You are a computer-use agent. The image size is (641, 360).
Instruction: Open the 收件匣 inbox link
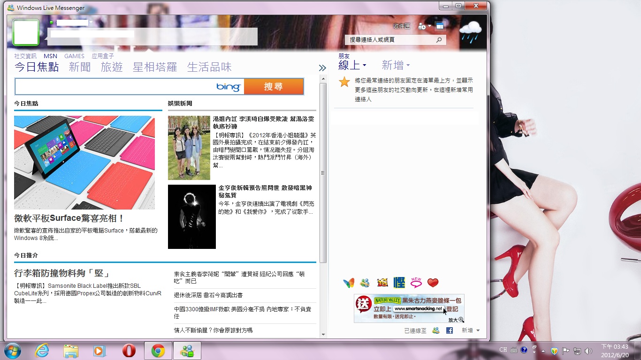pos(401,27)
